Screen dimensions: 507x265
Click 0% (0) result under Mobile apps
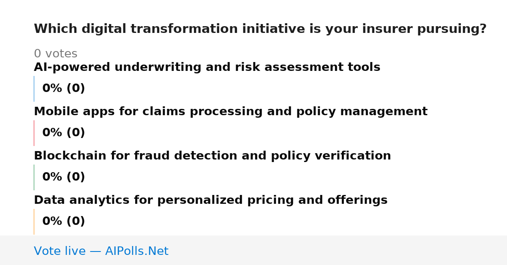pos(64,133)
